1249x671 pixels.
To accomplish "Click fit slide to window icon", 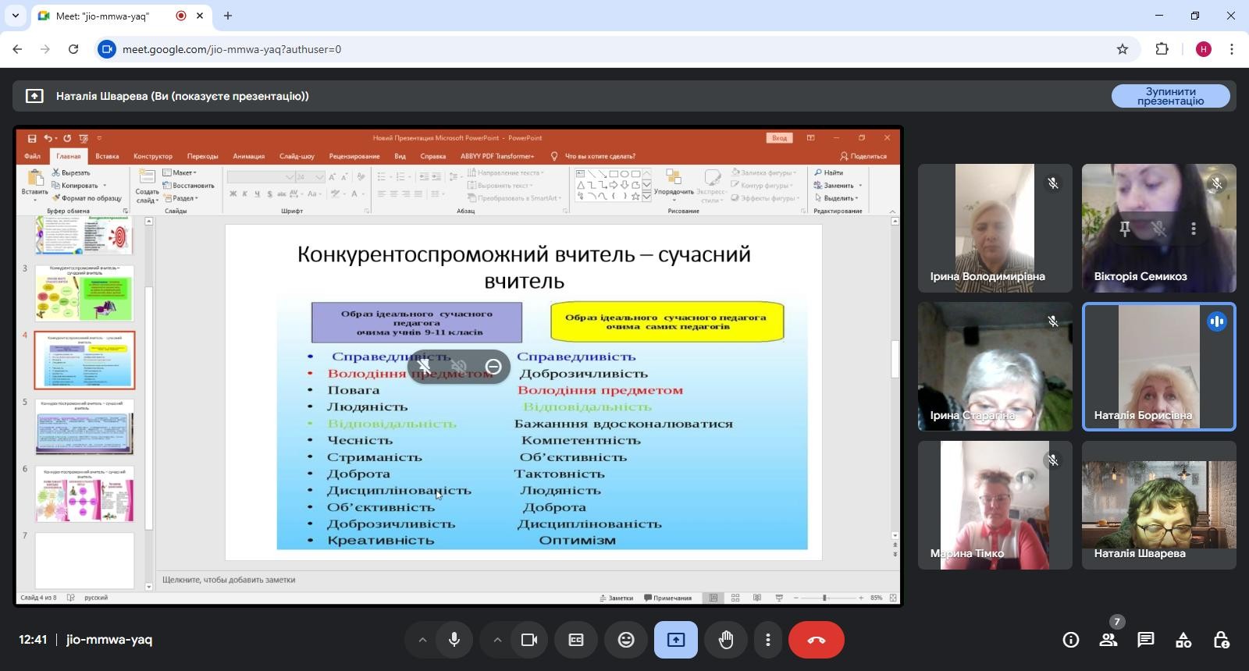I will coord(893,598).
